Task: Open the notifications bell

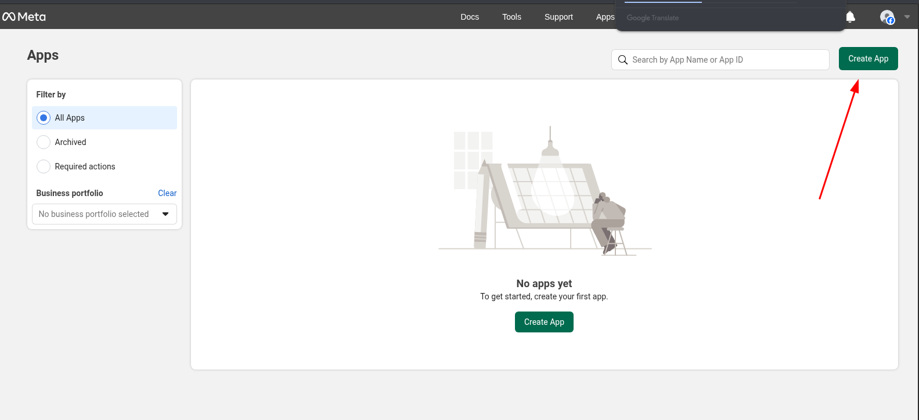Action: (x=850, y=17)
